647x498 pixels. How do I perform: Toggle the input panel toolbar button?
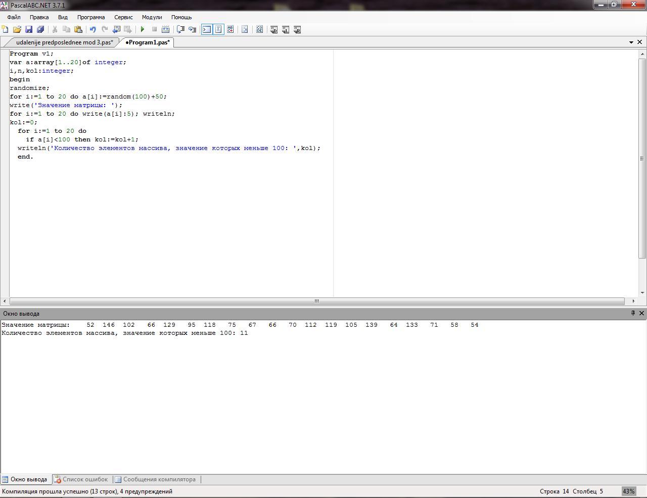218,30
